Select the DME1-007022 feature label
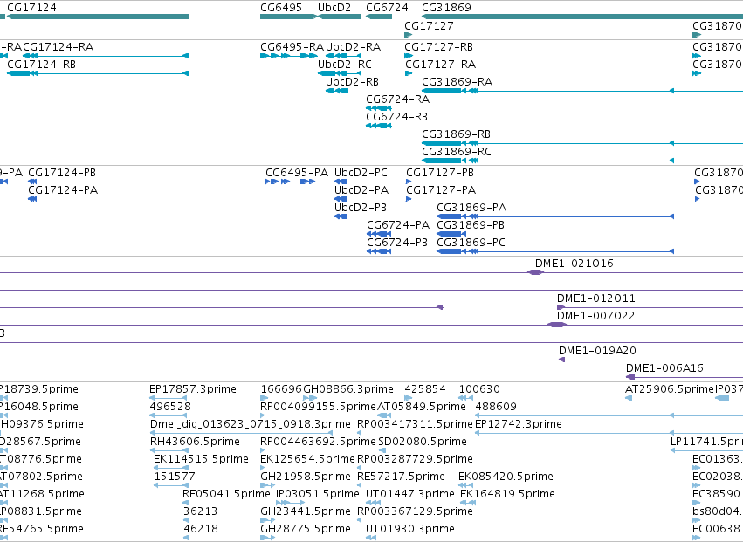Viewport: 743px width, 542px height. [595, 317]
